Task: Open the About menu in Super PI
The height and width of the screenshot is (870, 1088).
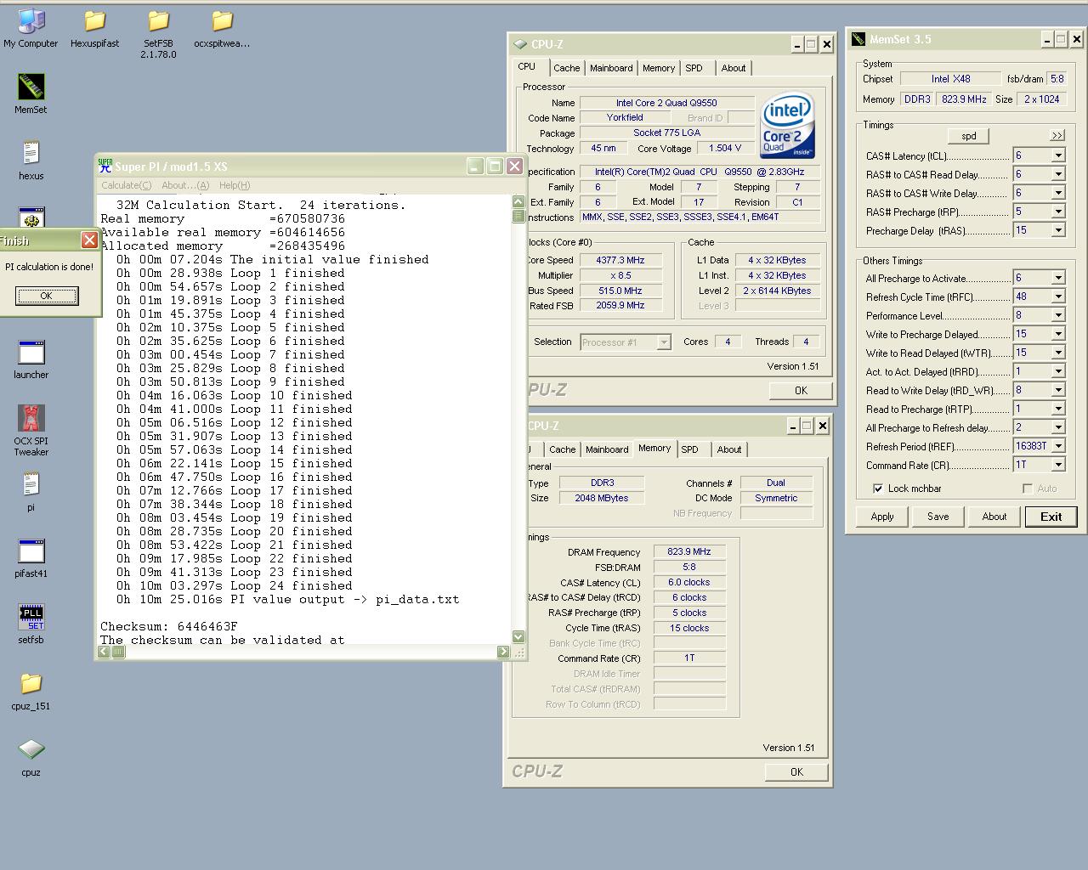Action: click(185, 185)
